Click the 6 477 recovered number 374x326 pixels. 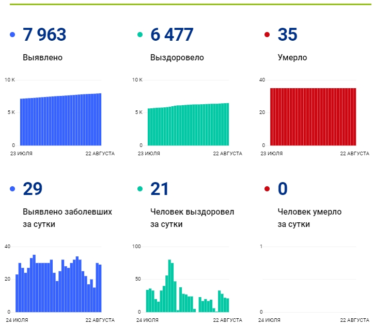pos(172,35)
